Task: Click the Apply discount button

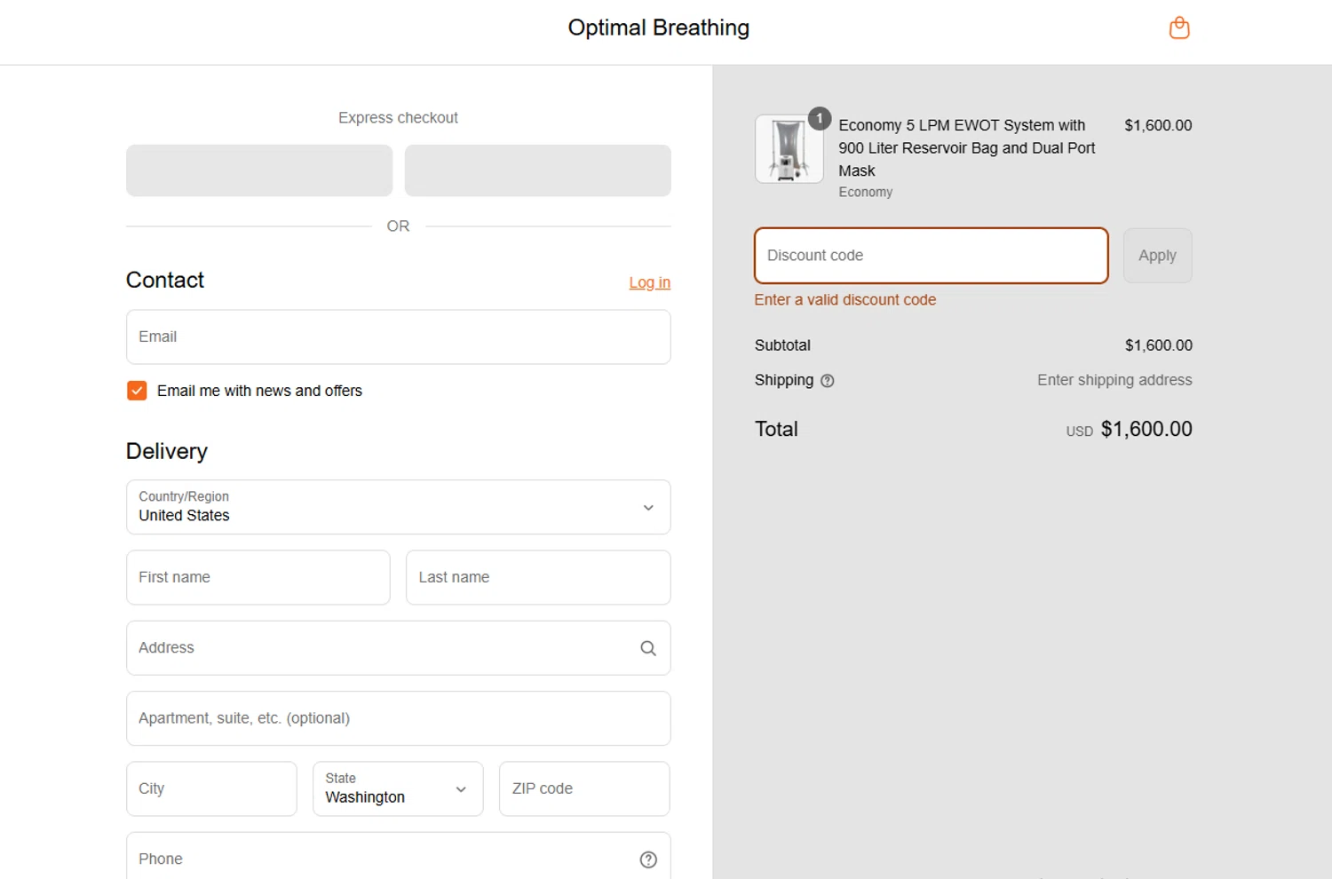Action: pos(1157,256)
